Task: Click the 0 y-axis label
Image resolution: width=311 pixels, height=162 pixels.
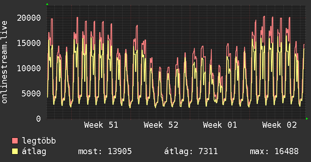Action: 38,119
